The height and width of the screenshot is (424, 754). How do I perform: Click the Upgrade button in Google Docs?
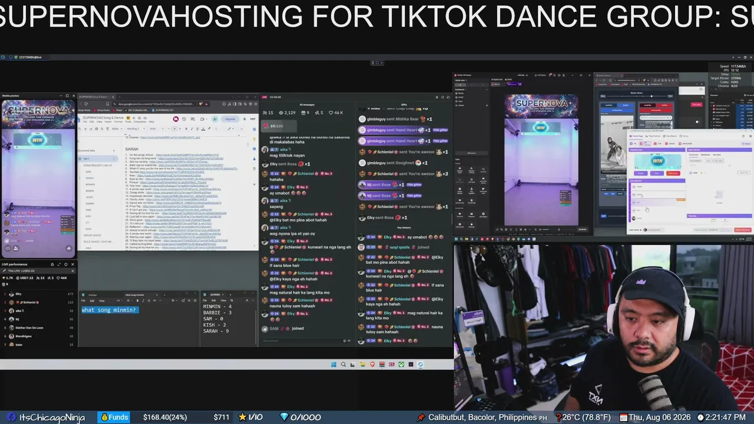[x=230, y=119]
